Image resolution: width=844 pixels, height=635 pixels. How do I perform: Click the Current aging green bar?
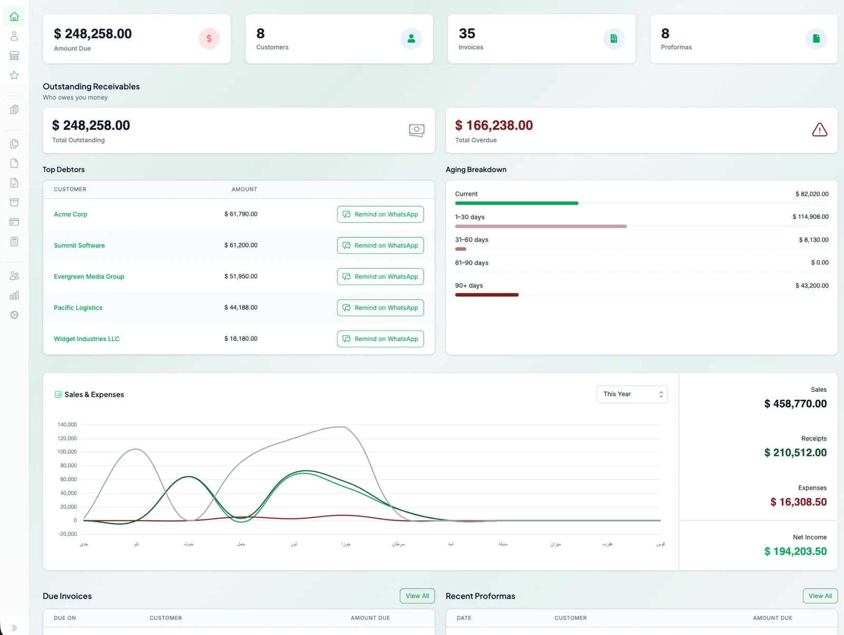pos(516,203)
